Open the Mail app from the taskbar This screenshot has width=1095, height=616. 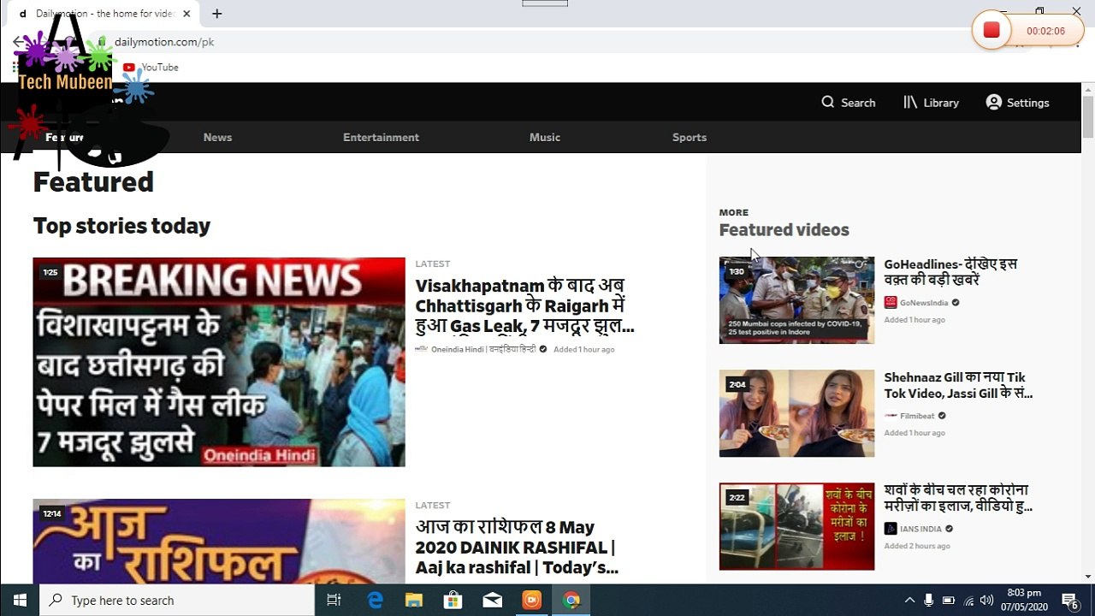coord(493,600)
